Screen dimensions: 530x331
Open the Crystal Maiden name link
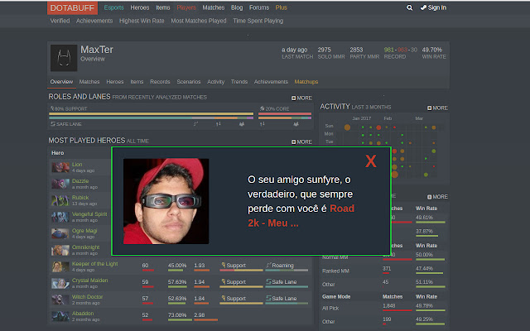[90, 281]
